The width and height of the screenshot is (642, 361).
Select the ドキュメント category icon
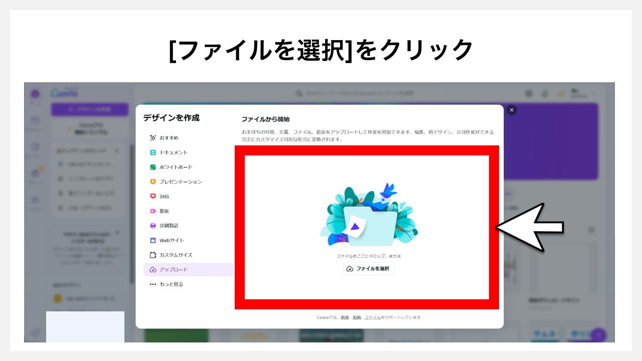tap(154, 152)
